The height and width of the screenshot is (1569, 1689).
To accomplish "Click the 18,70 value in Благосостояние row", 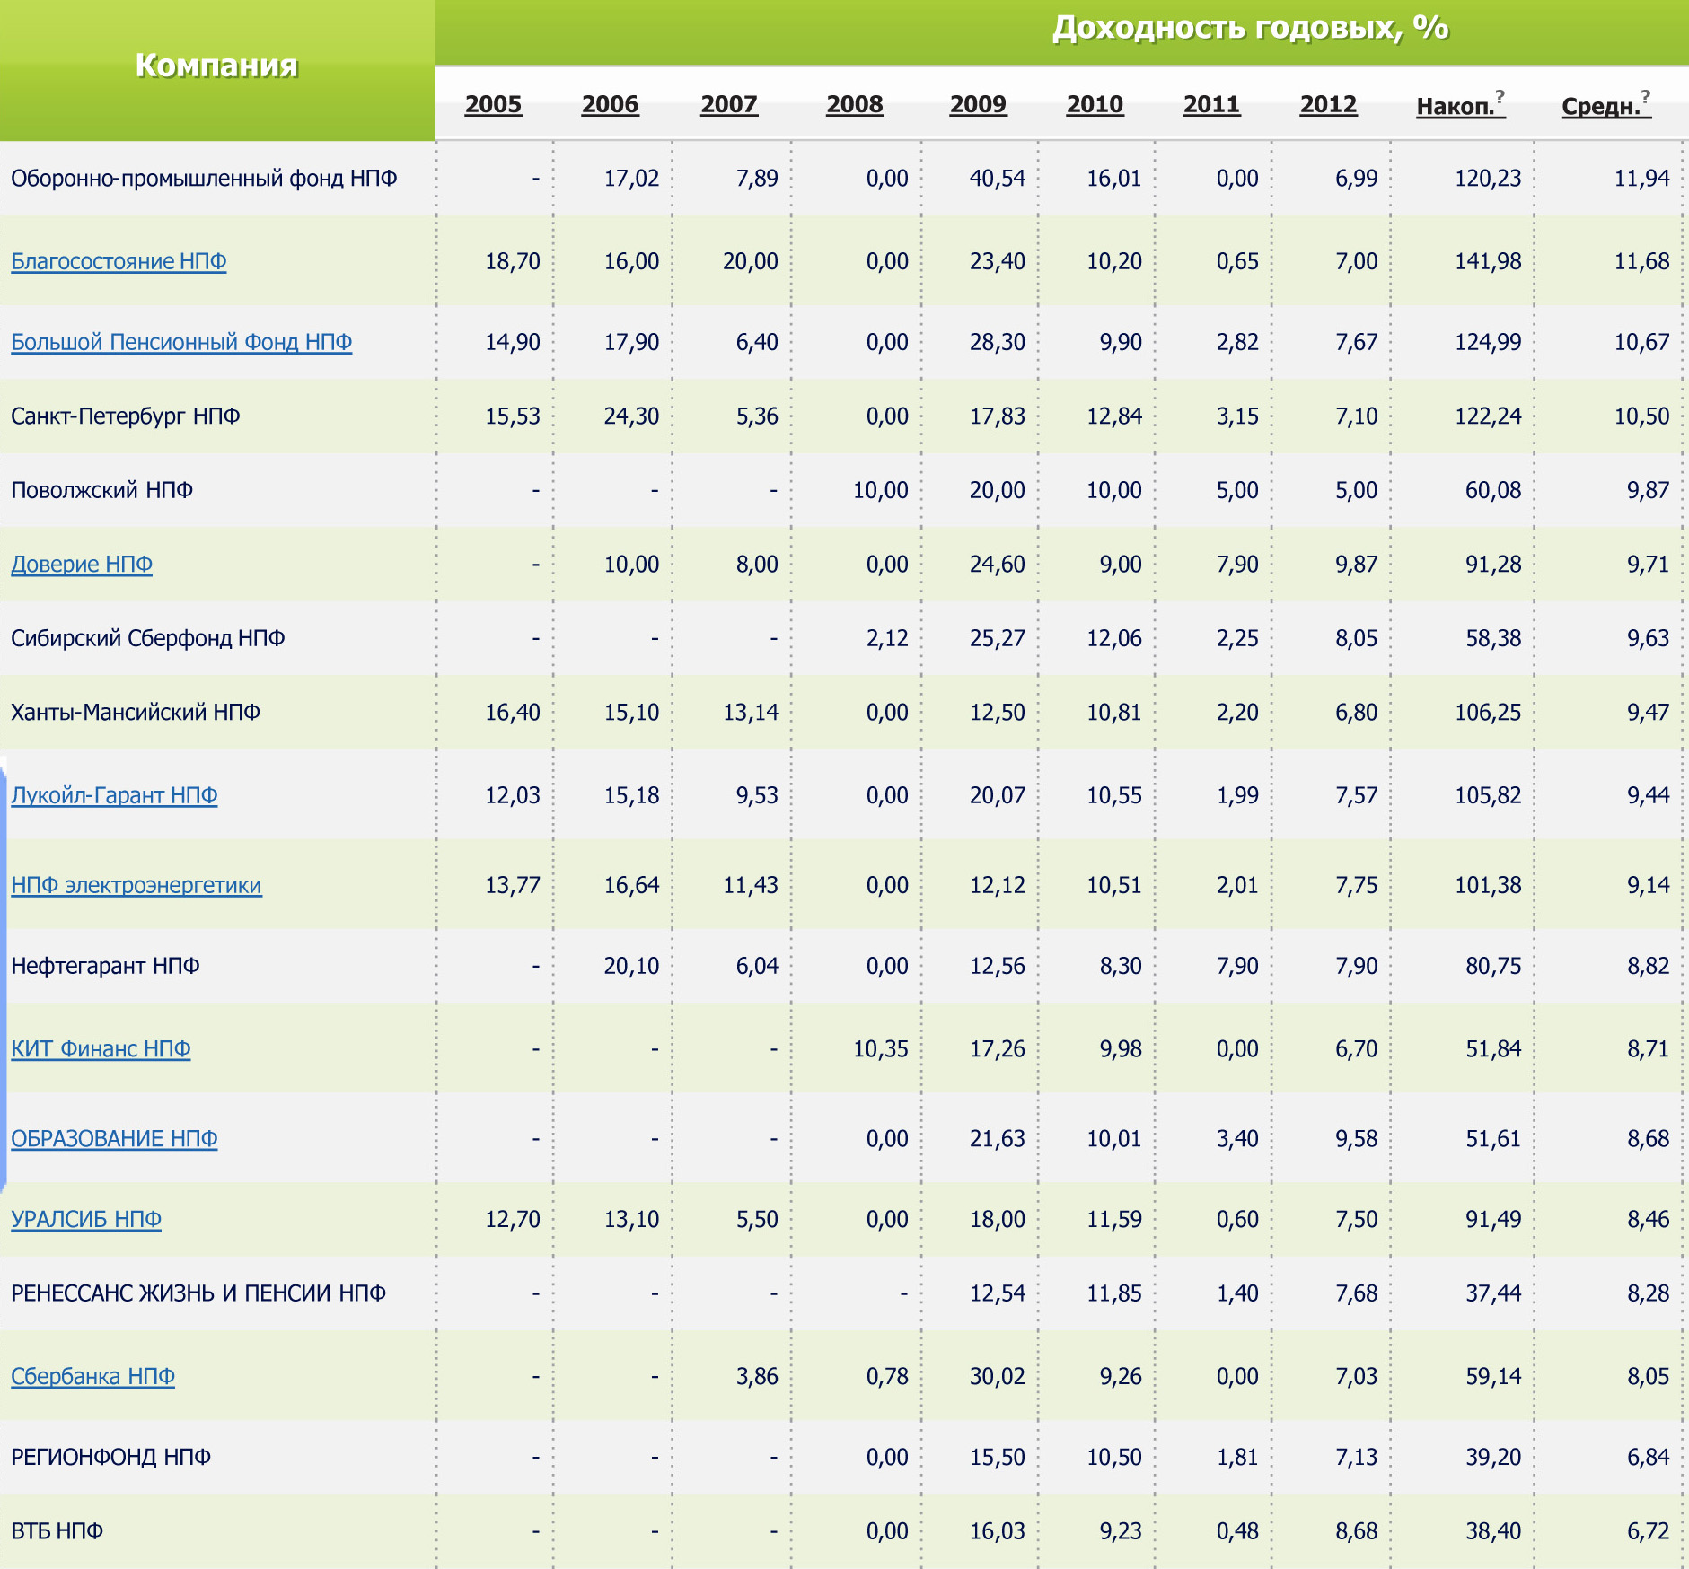I will tap(513, 261).
